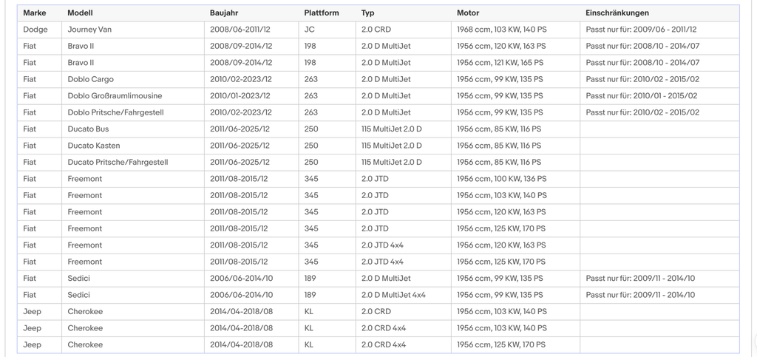757x357 pixels.
Task: Click the JC platform cell
Action: click(x=327, y=30)
